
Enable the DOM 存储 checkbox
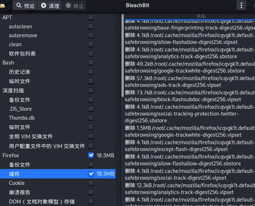91,201
